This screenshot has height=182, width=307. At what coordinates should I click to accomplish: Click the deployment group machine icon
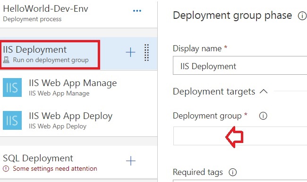coord(6,60)
